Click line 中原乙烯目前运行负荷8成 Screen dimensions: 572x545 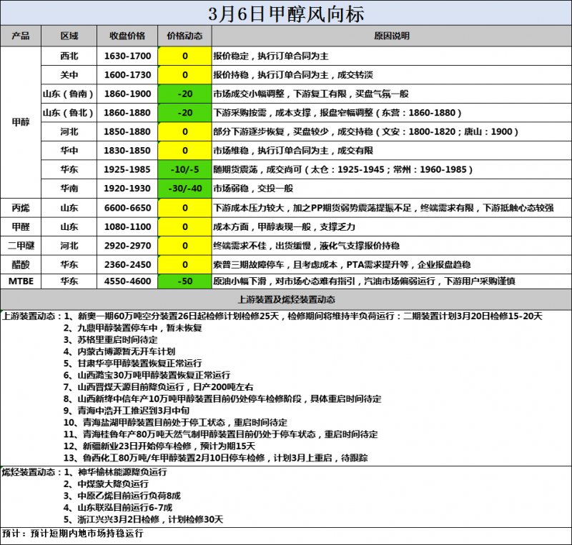(122, 496)
